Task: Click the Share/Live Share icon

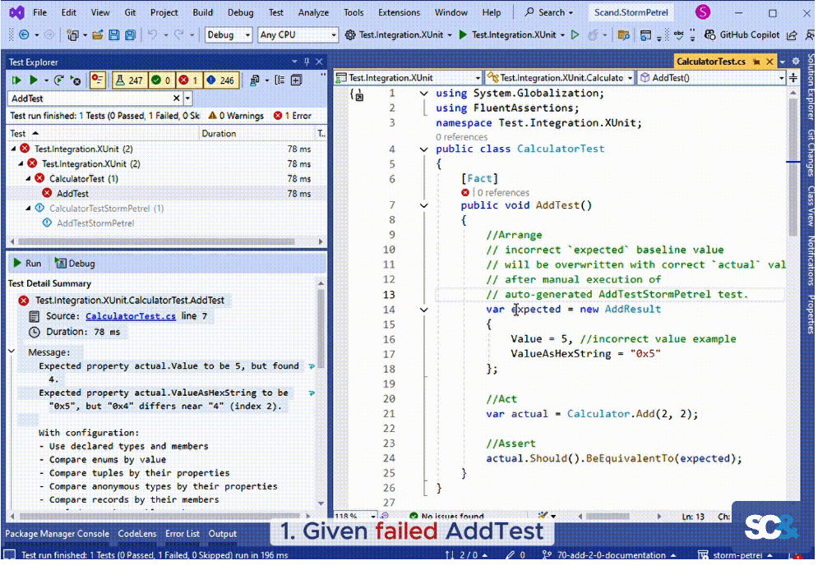Action: tap(792, 35)
